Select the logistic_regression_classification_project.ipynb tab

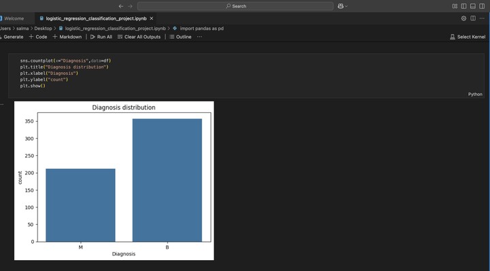(96, 18)
